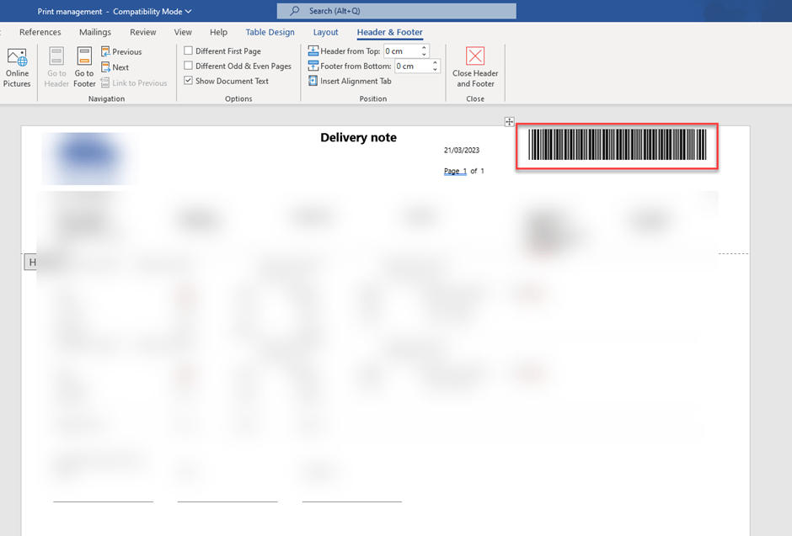Decrease Footer from Bottom value

pyautogui.click(x=435, y=69)
